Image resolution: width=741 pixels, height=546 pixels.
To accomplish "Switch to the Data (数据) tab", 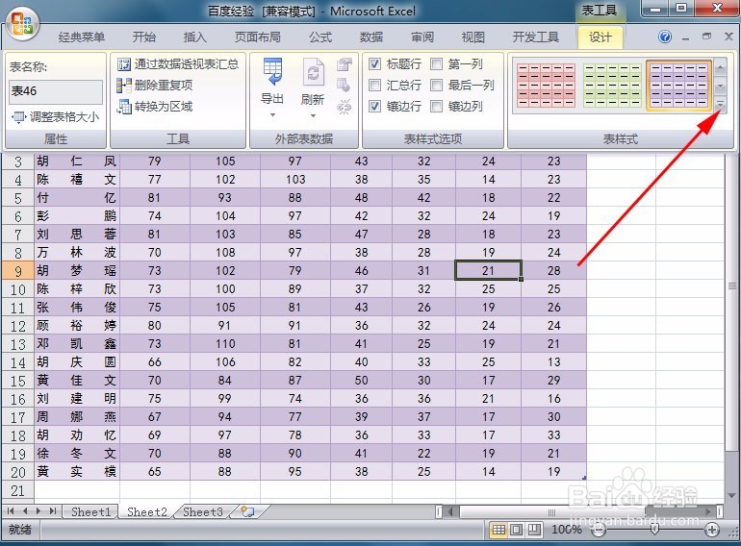I will tap(370, 37).
